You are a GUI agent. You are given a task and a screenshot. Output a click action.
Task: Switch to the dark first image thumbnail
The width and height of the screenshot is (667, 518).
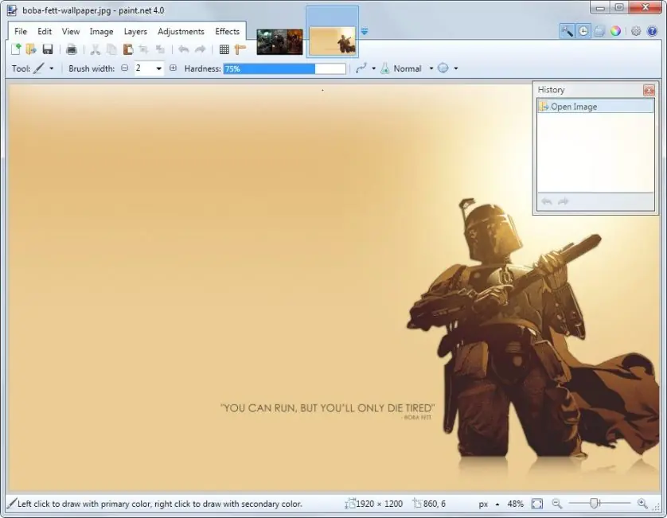pyautogui.click(x=279, y=41)
